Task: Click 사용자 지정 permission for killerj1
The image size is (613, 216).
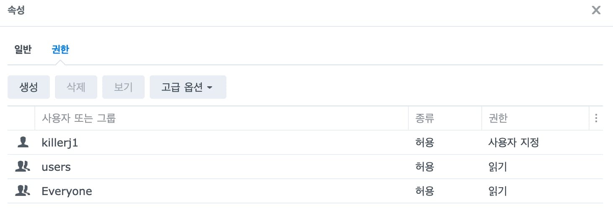Action: (x=513, y=143)
